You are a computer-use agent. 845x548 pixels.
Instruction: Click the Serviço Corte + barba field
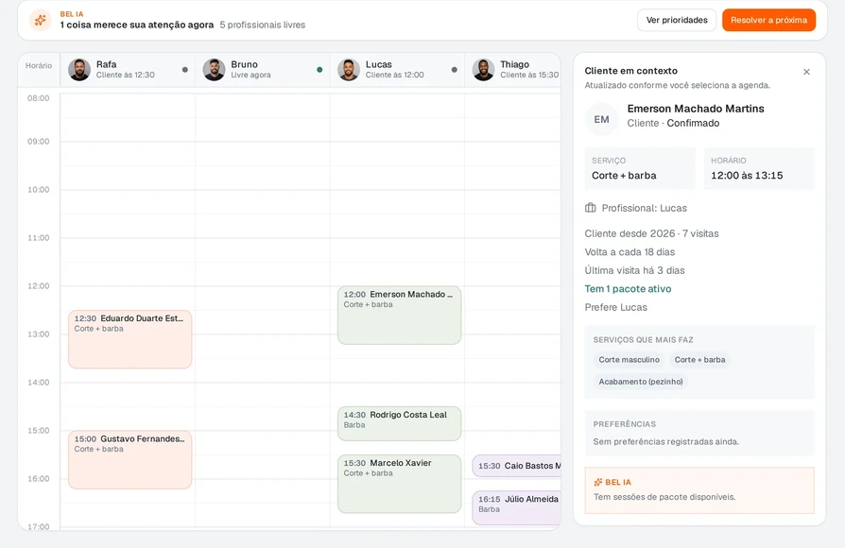point(640,169)
